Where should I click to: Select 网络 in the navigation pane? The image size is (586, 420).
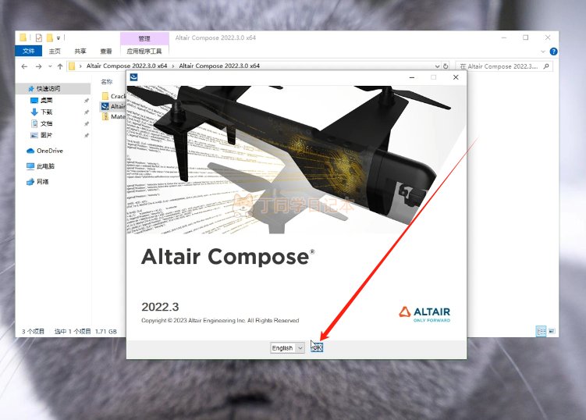click(x=37, y=182)
